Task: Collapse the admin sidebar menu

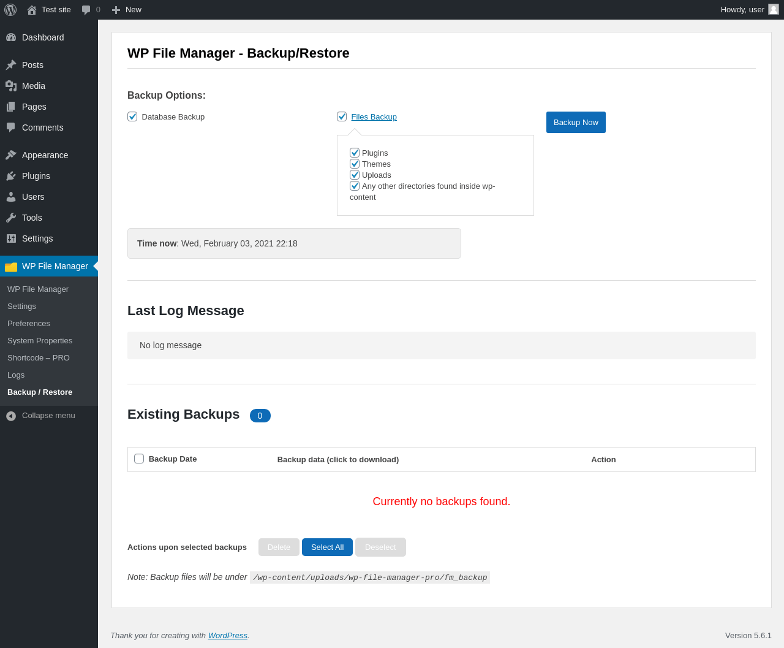Action: [x=40, y=416]
